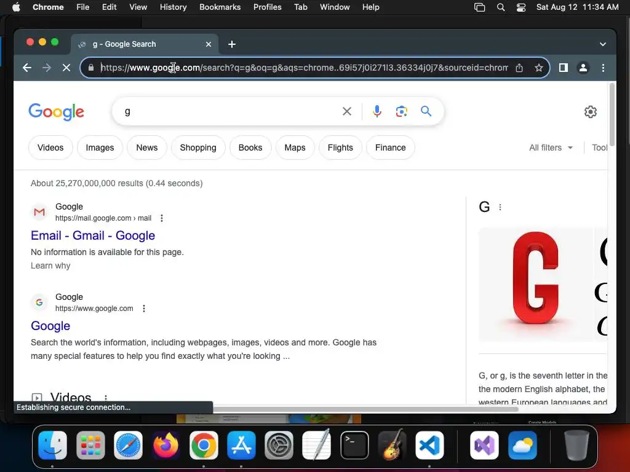
Task: Open the Bookmarks menu
Action: (220, 7)
